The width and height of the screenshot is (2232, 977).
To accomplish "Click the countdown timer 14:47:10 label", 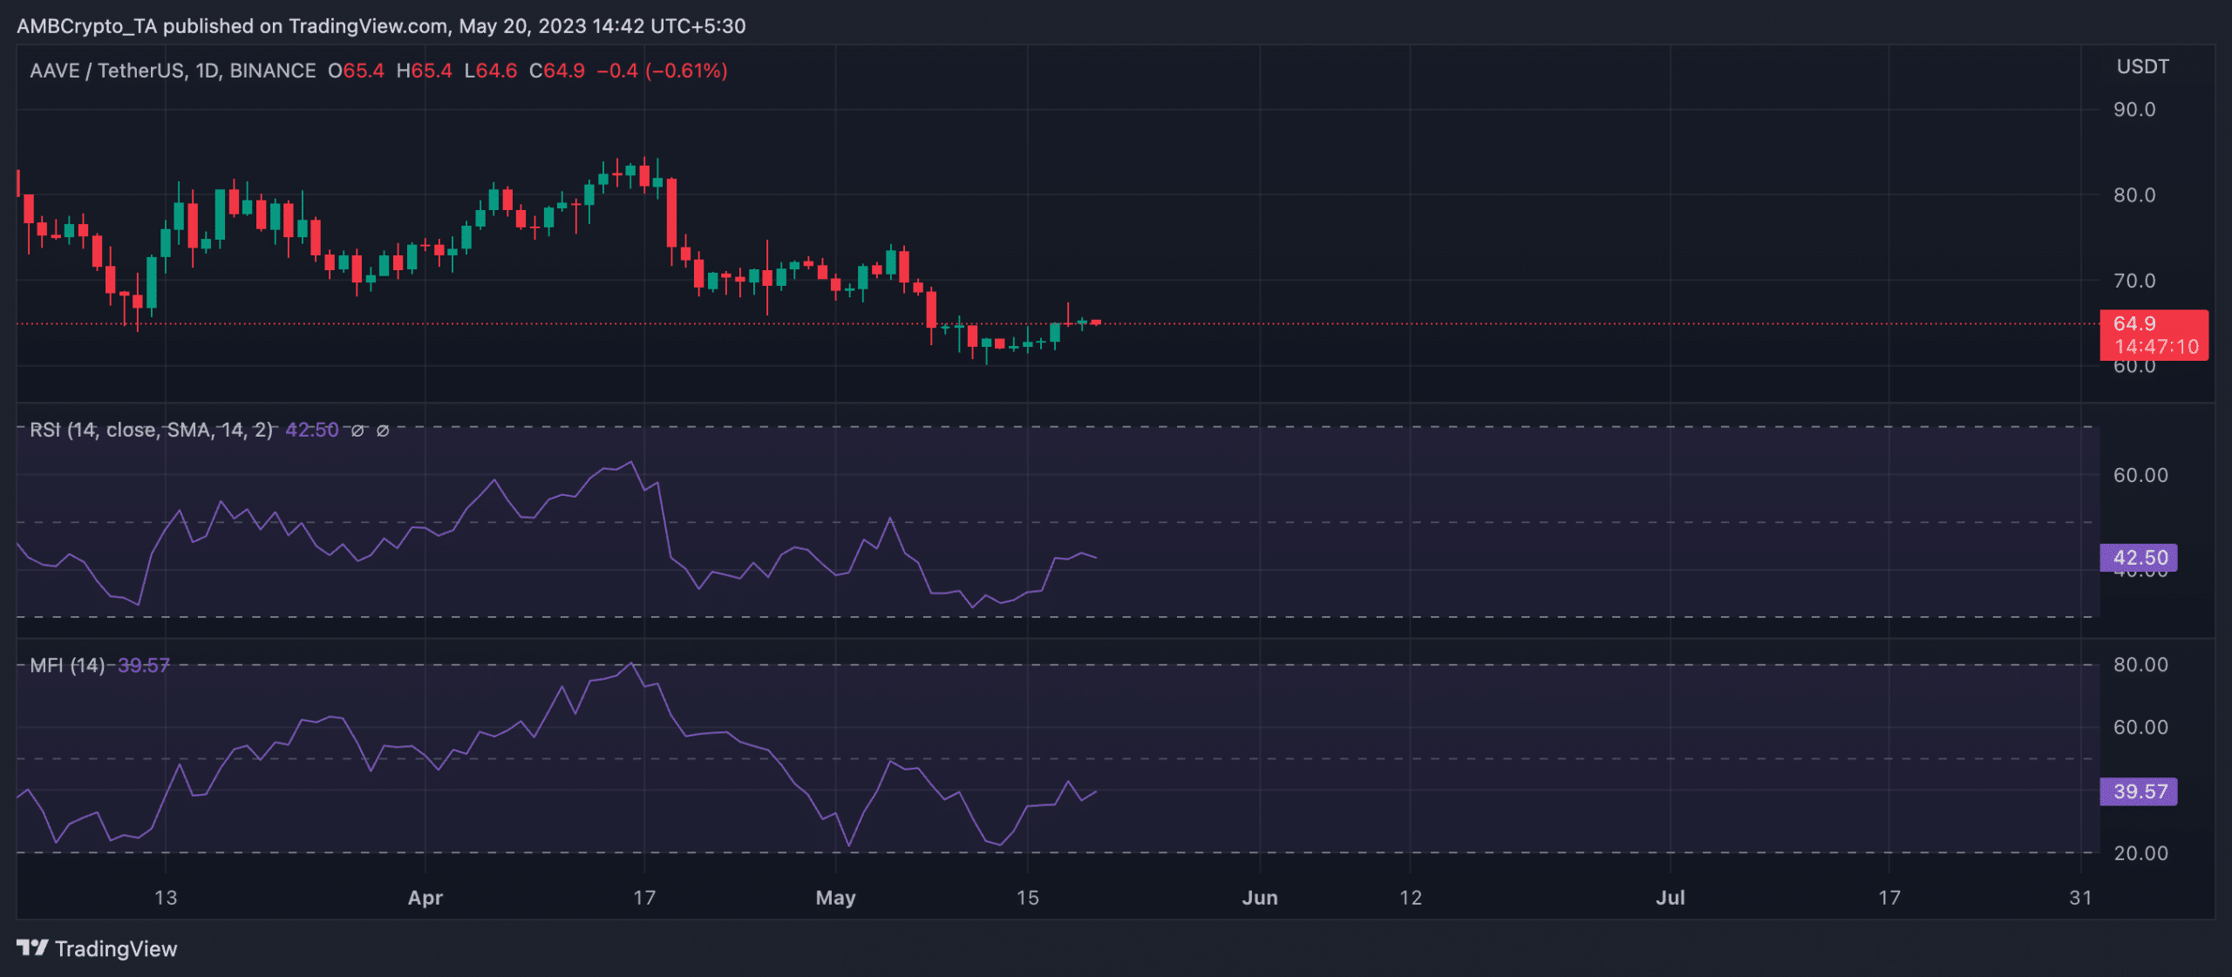I will [x=2157, y=347].
